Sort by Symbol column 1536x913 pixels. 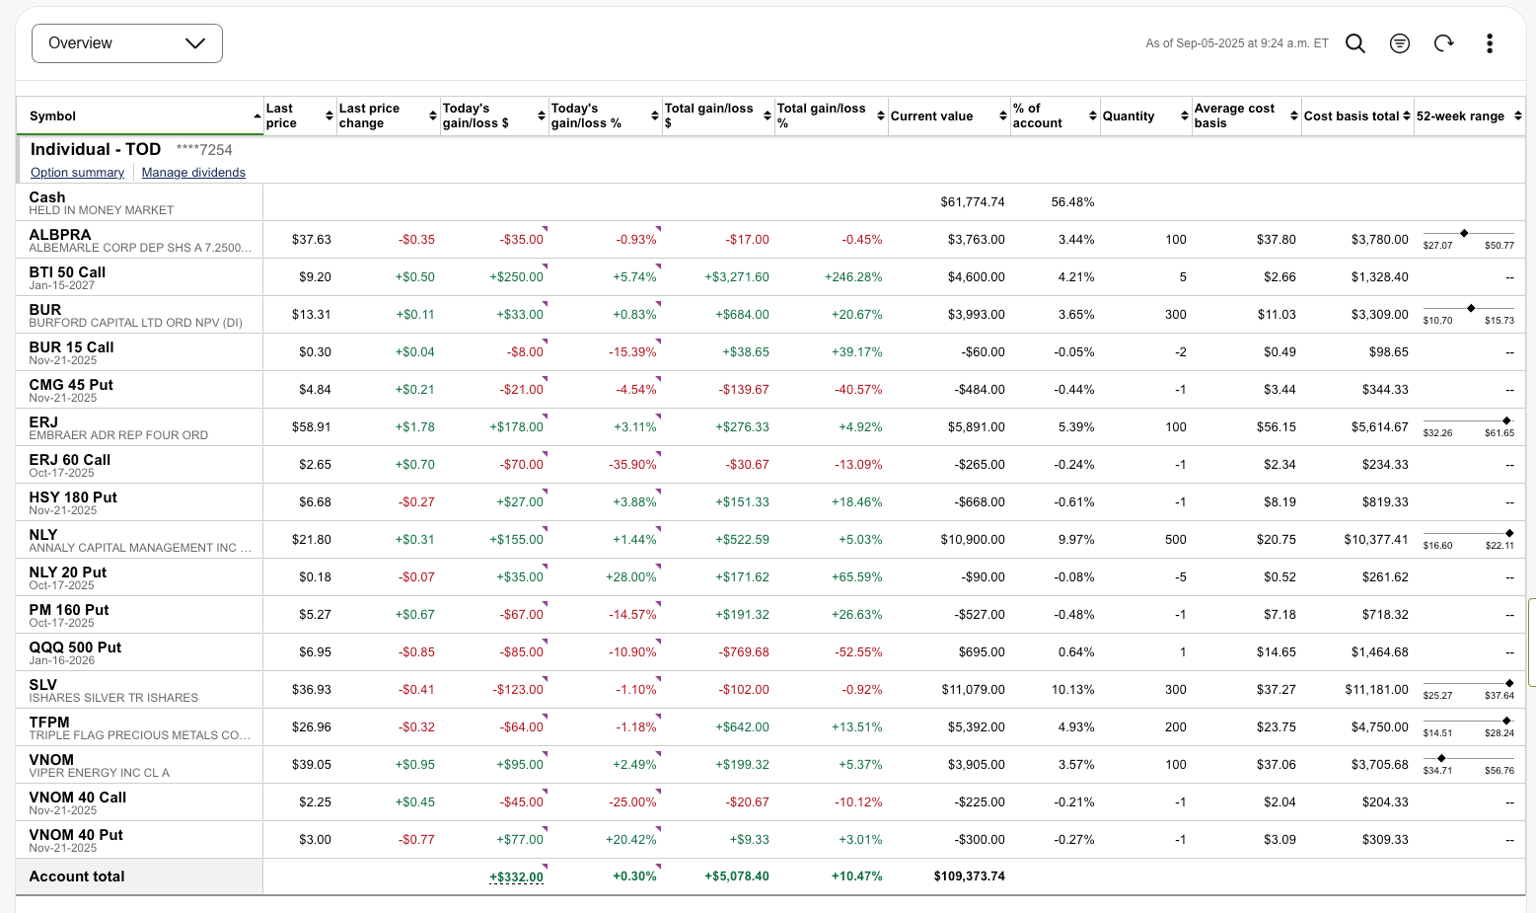coord(140,115)
